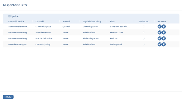This screenshot has width=182, height=102.
Task: Click Monat in Anzahl Personen row
Action: (65, 32)
